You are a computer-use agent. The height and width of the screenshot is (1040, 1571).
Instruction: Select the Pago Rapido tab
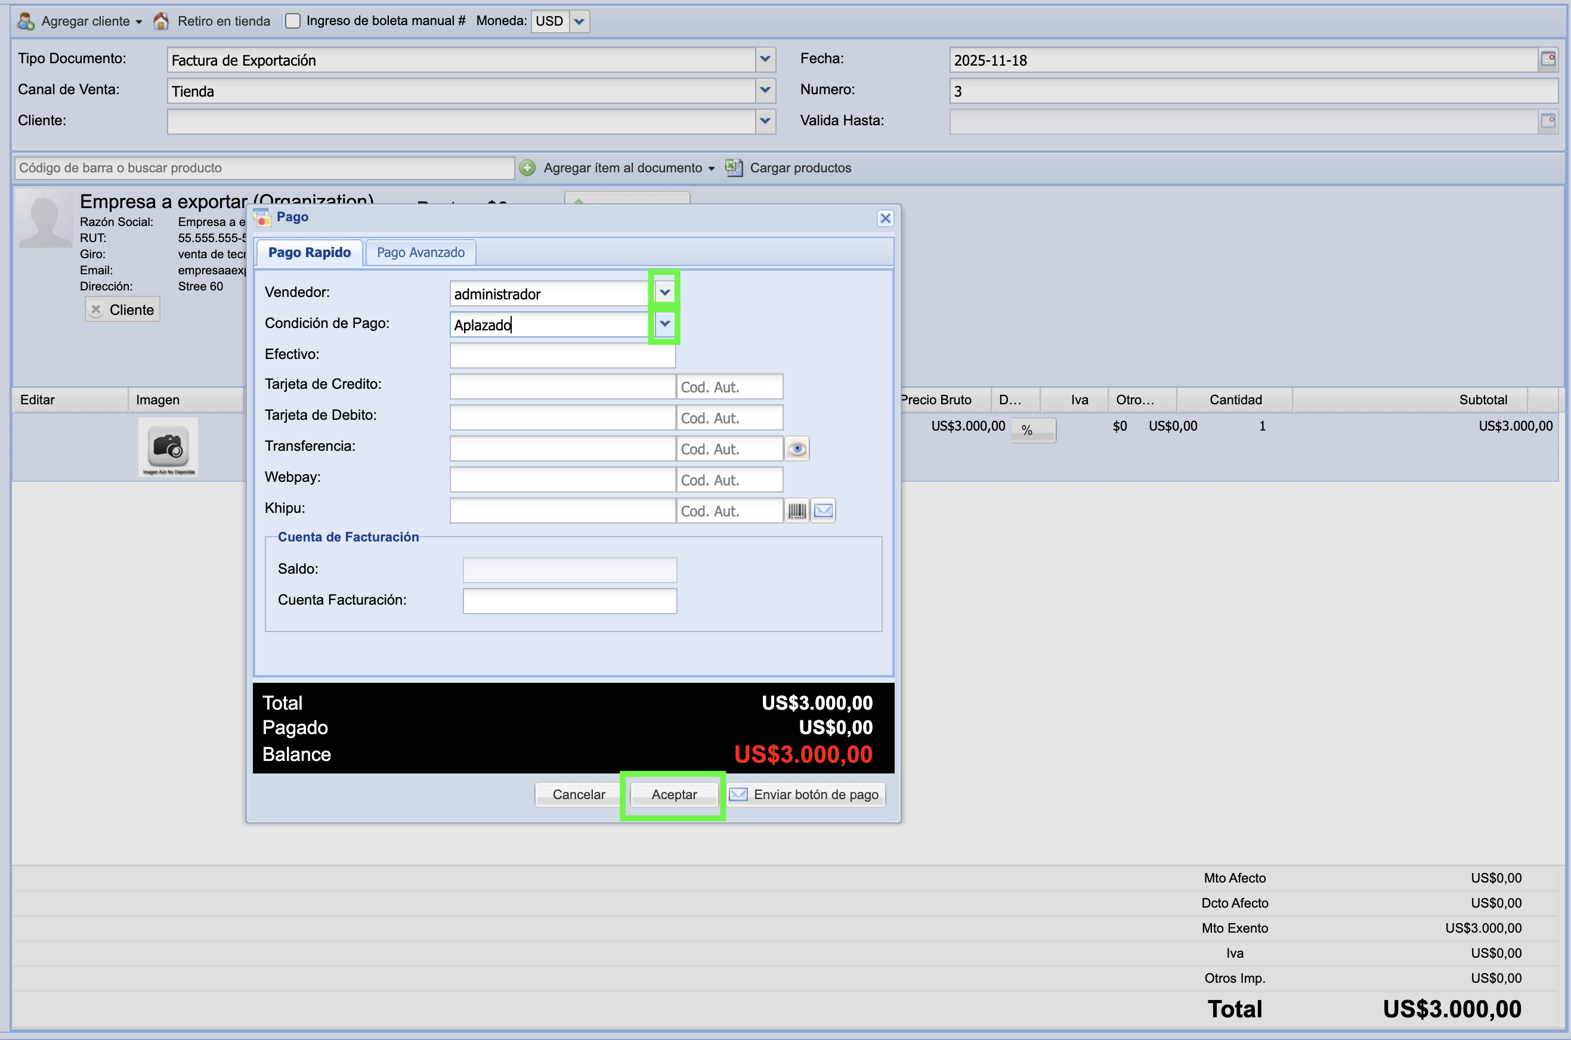click(309, 253)
